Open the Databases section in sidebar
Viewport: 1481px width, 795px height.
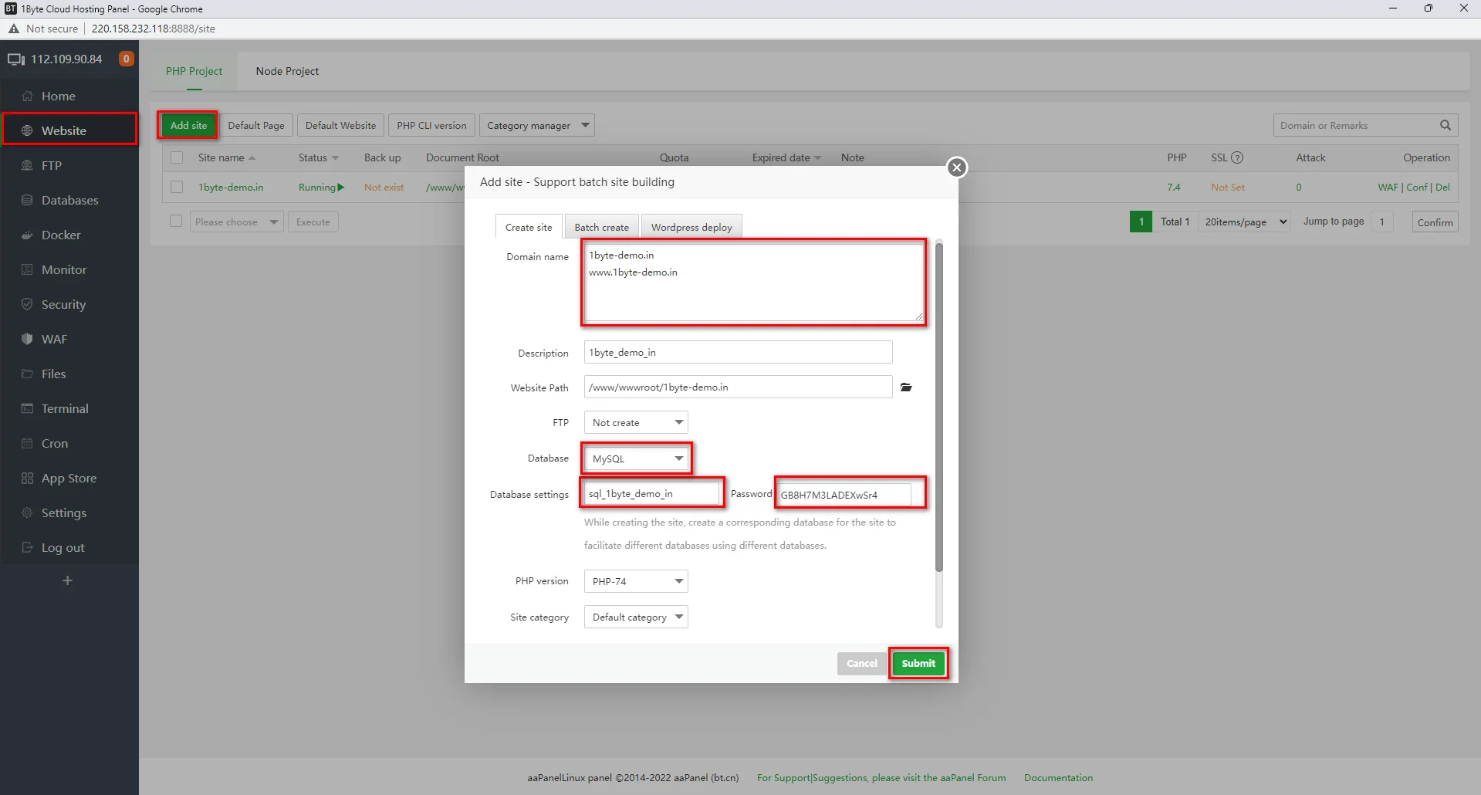click(x=69, y=200)
